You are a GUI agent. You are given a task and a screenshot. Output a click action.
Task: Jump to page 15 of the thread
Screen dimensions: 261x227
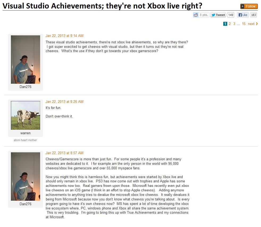244,24
